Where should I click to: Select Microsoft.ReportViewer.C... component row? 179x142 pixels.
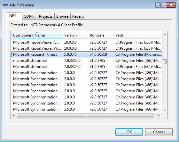click(x=87, y=42)
